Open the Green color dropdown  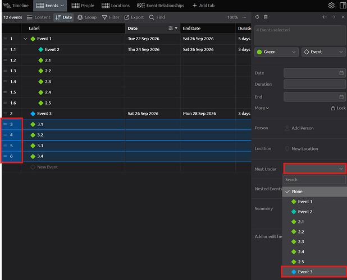(276, 52)
